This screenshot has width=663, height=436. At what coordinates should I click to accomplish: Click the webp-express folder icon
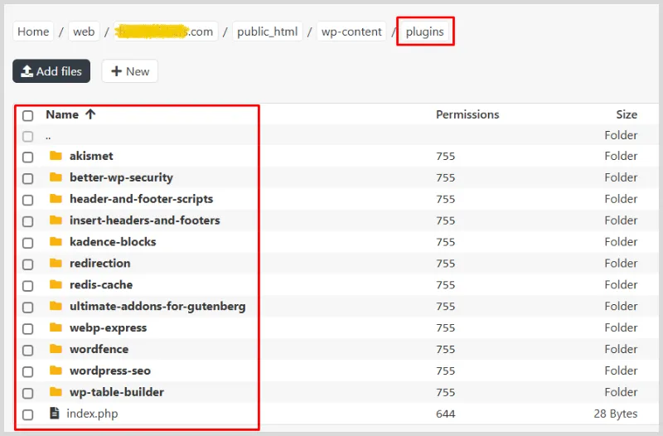[x=56, y=327]
